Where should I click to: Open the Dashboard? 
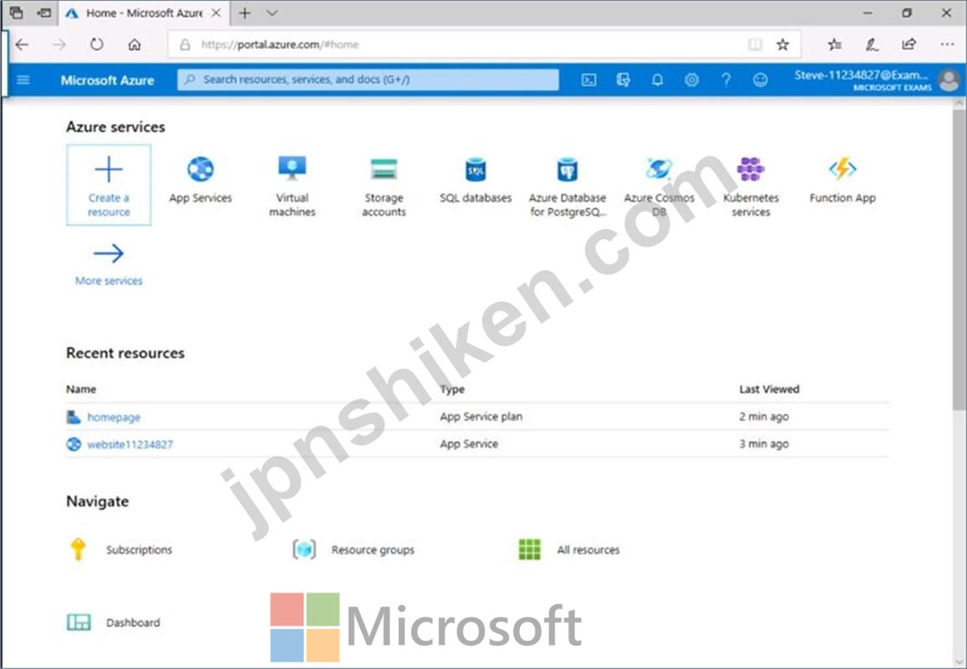(x=114, y=622)
